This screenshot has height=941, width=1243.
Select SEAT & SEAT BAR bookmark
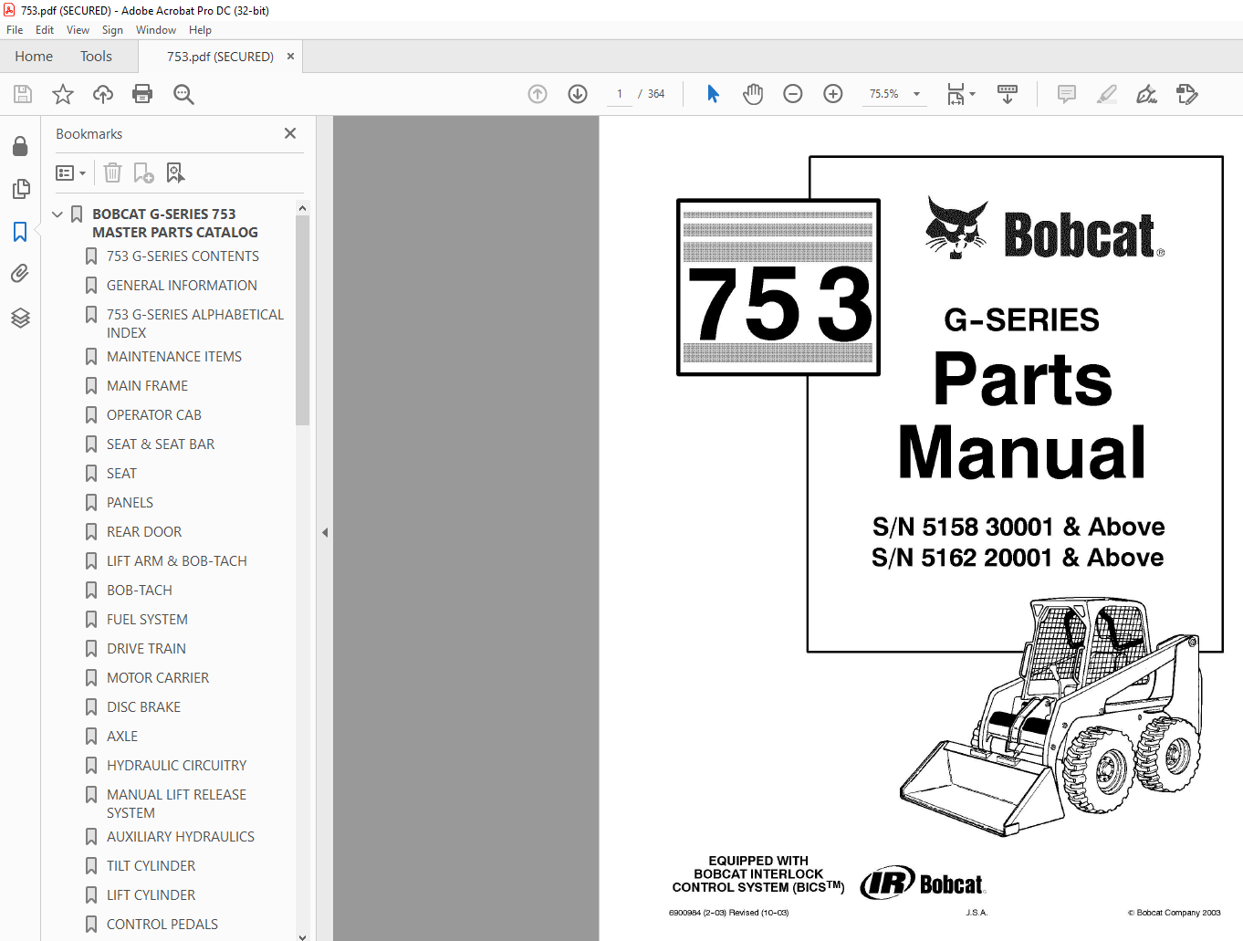pos(161,444)
